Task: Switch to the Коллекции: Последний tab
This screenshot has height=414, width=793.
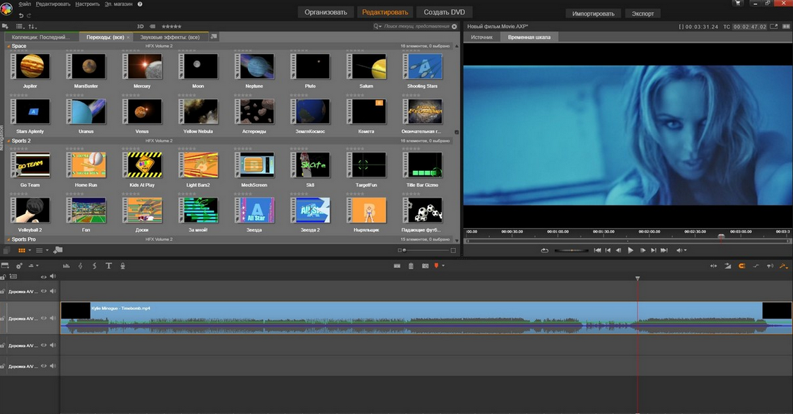Action: [41, 37]
